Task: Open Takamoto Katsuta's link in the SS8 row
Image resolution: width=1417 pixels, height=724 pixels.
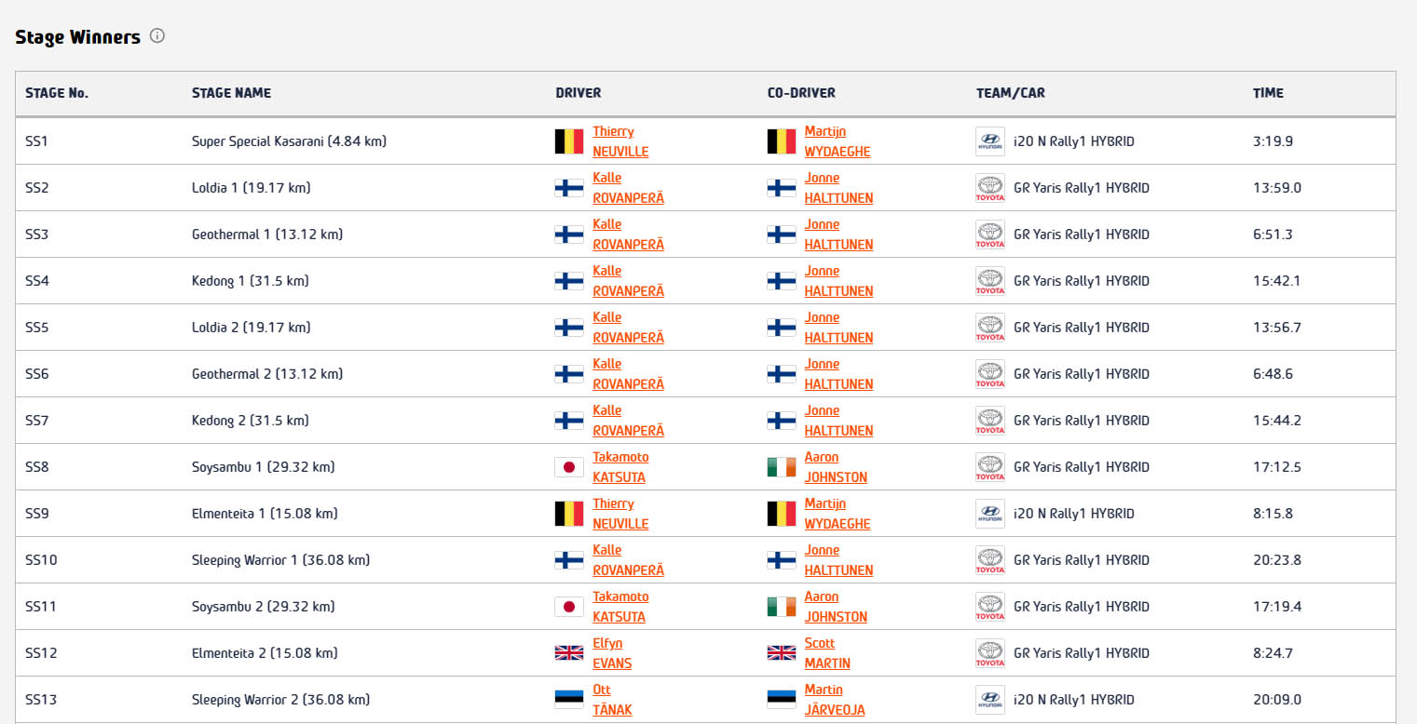Action: coord(620,467)
